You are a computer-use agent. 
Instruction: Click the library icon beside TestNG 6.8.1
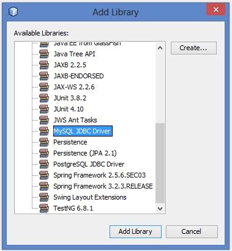coord(44,208)
